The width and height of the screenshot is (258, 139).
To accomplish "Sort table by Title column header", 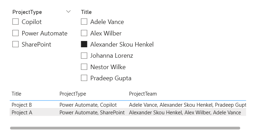I will [x=16, y=94].
